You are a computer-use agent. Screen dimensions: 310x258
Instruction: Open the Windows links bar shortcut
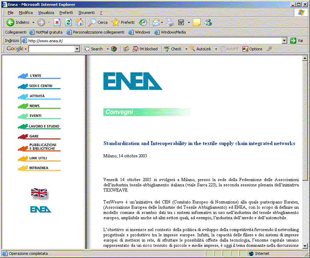coord(139,32)
